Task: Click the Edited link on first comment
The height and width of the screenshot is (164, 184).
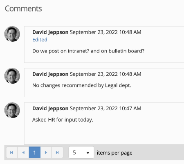Action: pyautogui.click(x=40, y=40)
